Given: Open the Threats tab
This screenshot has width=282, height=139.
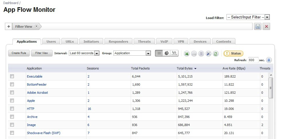Looking at the screenshot, I should (144, 42).
